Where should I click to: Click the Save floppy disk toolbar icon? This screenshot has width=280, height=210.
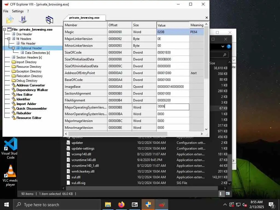click(x=23, y=20)
